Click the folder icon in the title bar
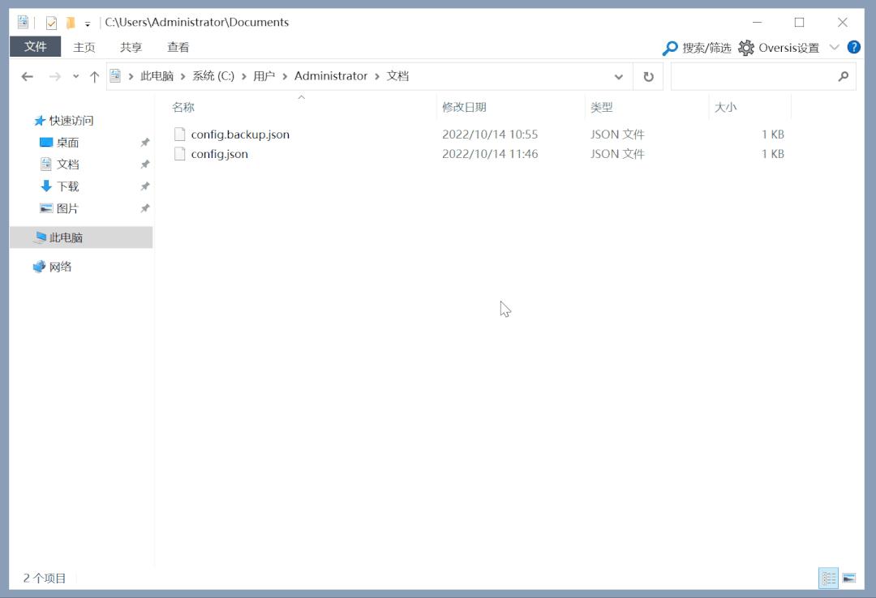This screenshot has height=598, width=876. pos(71,22)
